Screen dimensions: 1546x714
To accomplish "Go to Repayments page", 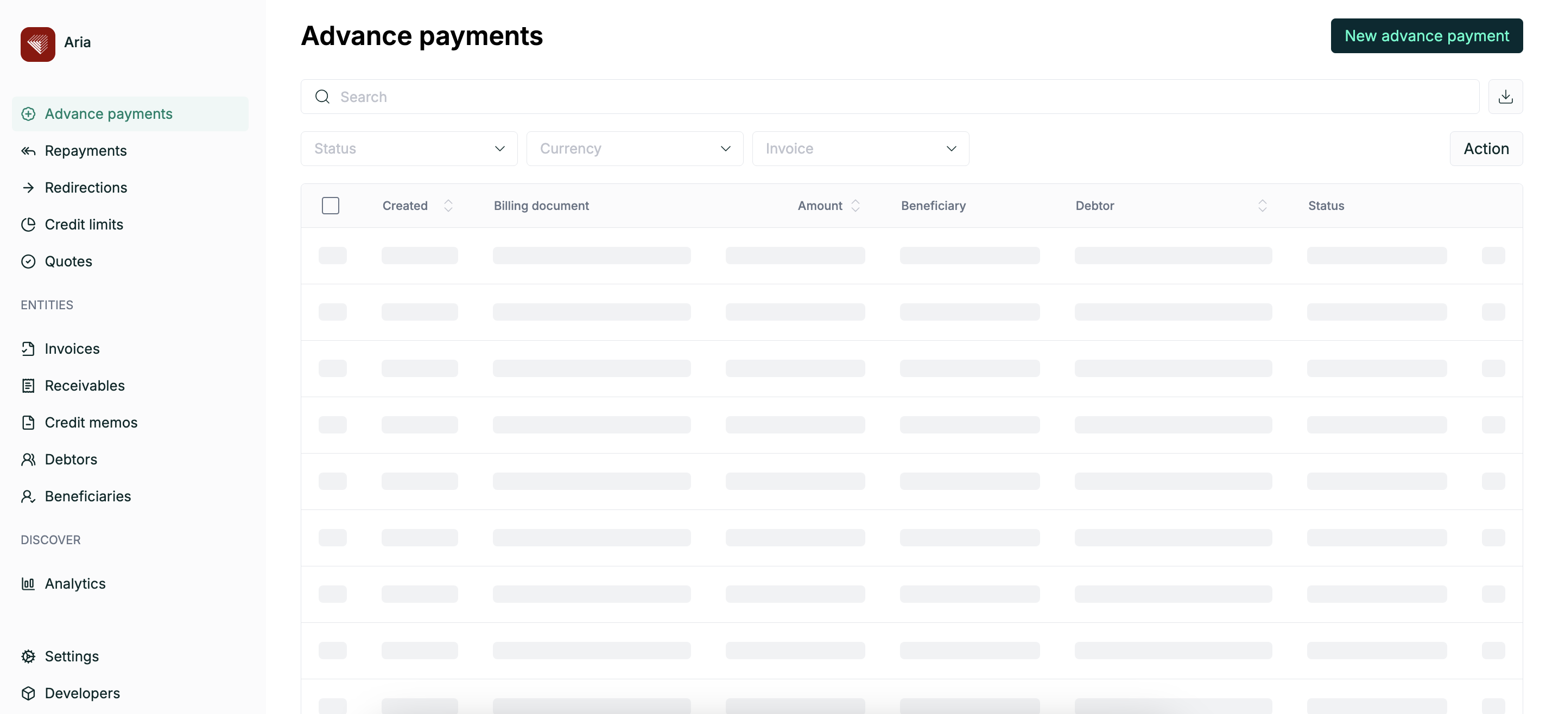I will [130, 151].
